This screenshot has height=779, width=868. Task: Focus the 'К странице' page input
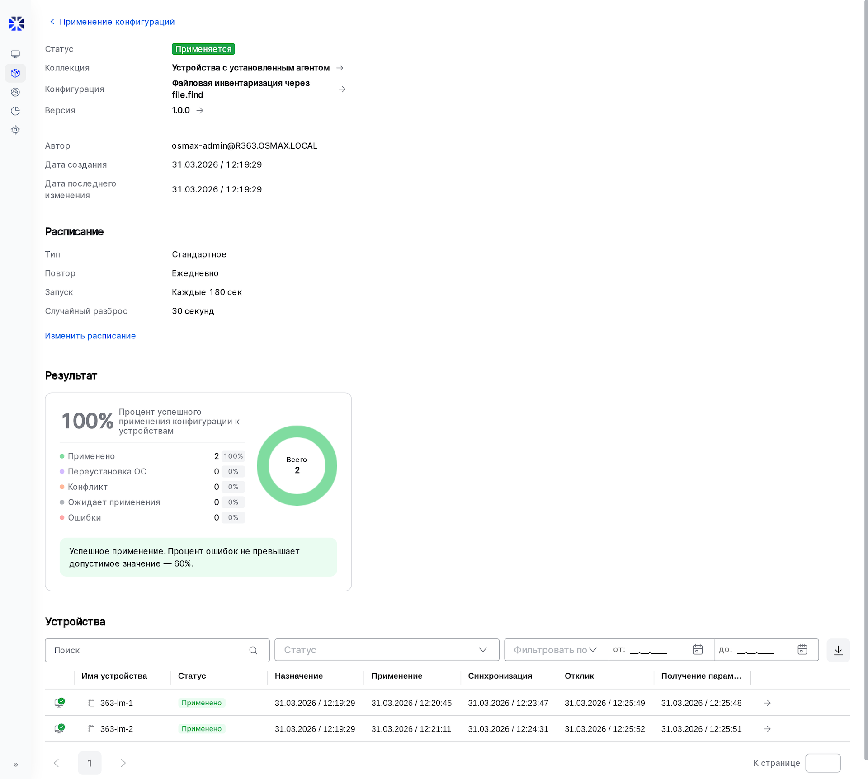point(823,763)
